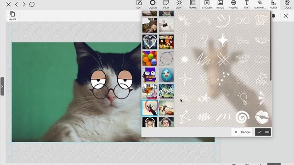Select the headphones boy sticker pack

tap(150, 122)
